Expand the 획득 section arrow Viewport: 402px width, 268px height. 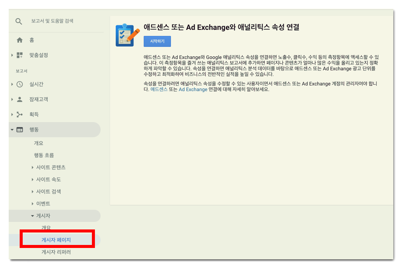point(12,115)
